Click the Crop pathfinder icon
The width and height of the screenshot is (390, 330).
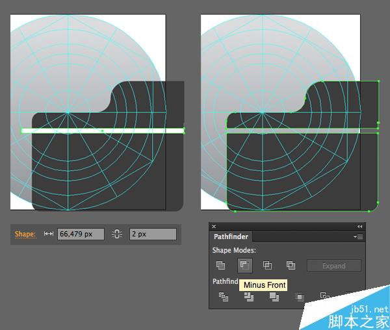(300, 297)
